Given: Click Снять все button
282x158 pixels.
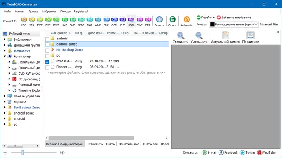Looking at the screenshot, I should tap(150, 144).
